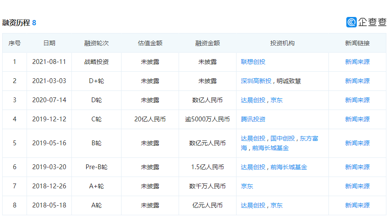This screenshot has height=217, width=389.
Task: Open 新闻来源 for 2019-05-16 row
Action: (357, 143)
